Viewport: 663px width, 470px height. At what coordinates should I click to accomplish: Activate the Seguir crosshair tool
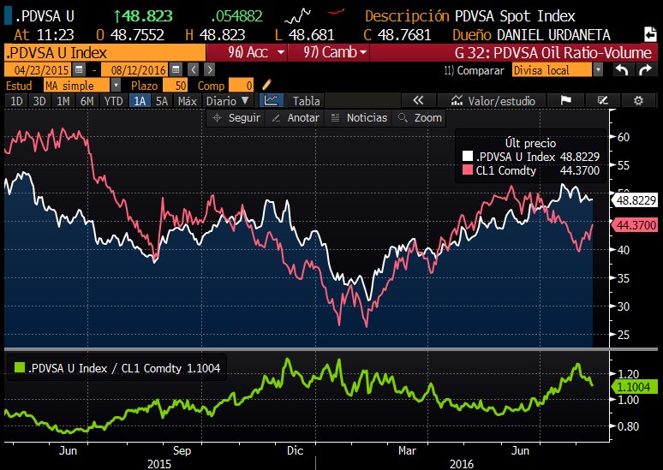[236, 118]
